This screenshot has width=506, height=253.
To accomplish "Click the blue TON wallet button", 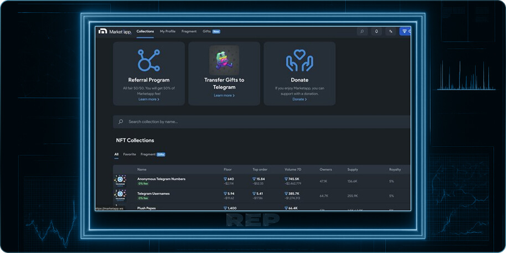I will 405,32.
